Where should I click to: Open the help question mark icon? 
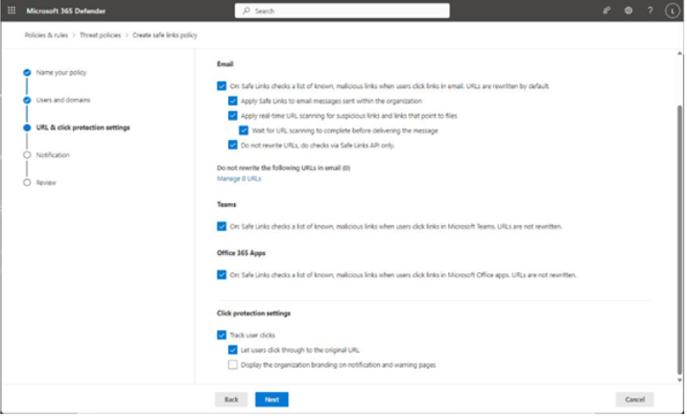tap(650, 11)
